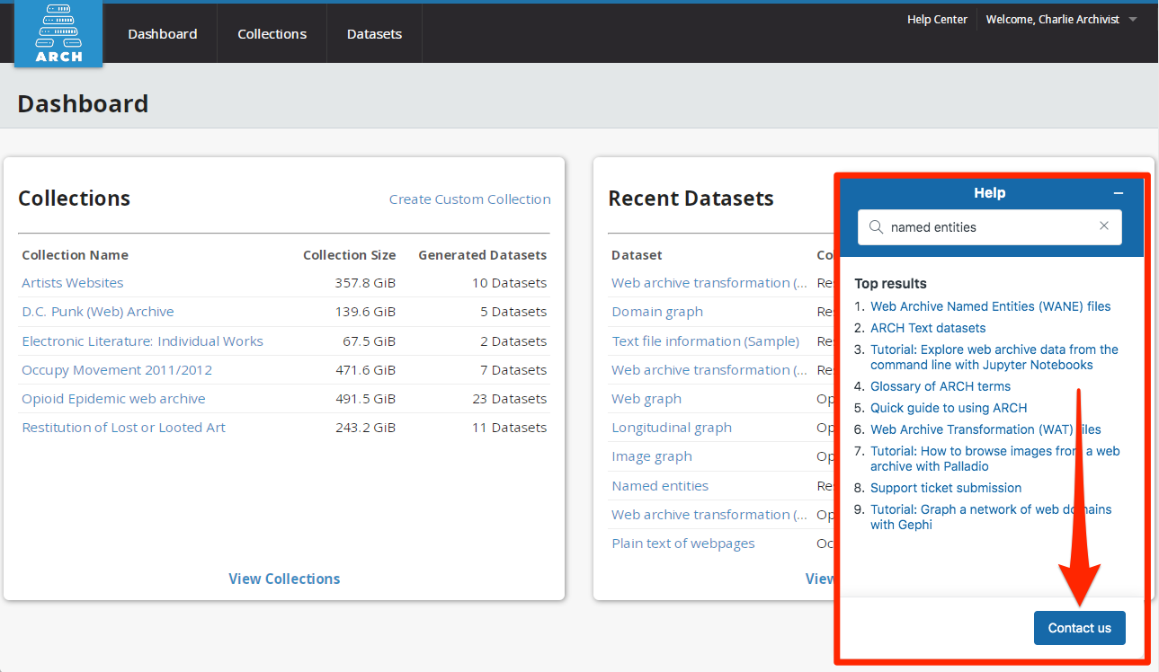Minimize the Help widget
1159x672 pixels.
click(x=1119, y=193)
